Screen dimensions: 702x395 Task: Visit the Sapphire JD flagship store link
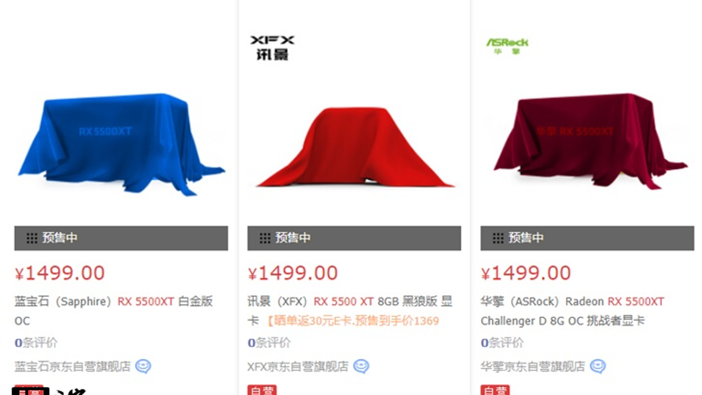(x=72, y=366)
